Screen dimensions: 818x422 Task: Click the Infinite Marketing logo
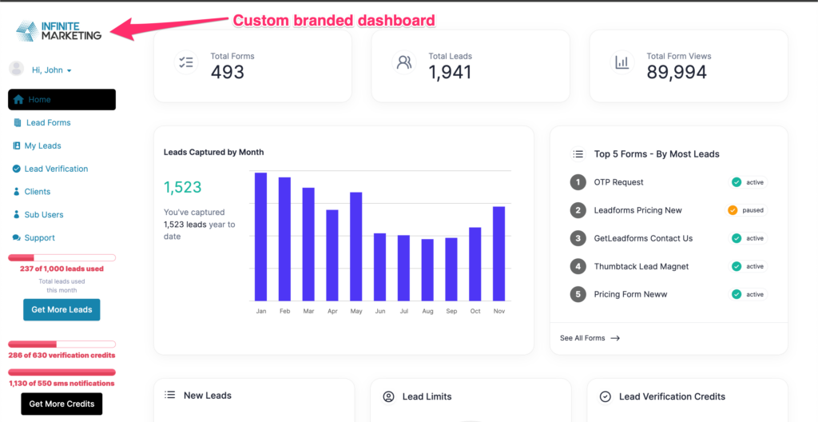59,30
